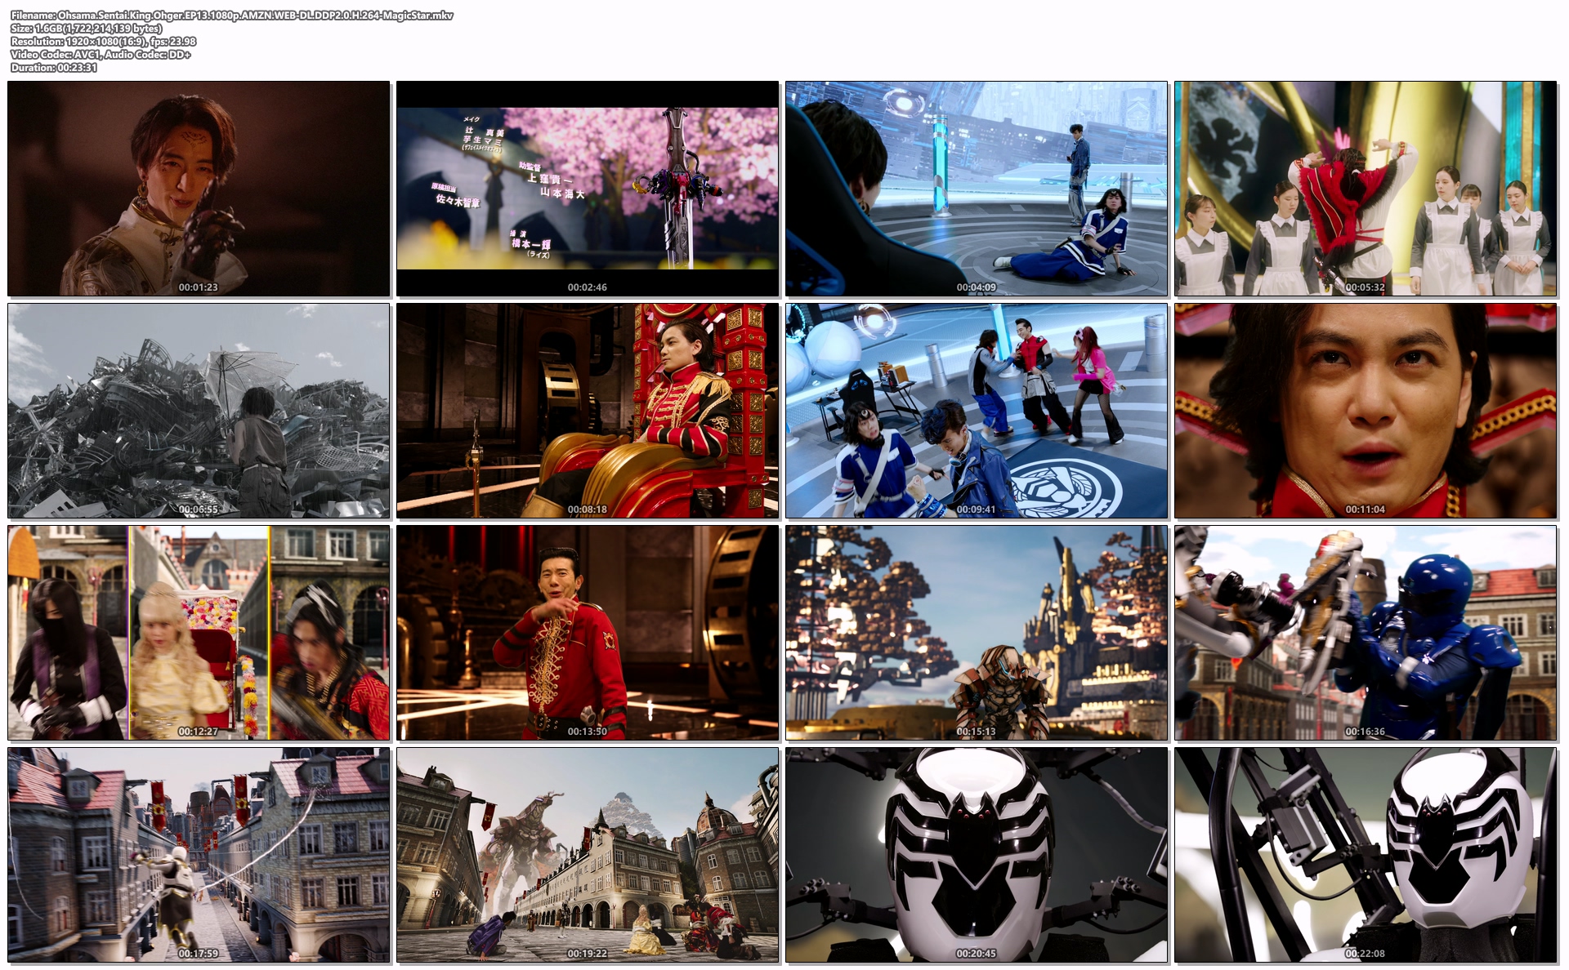Image resolution: width=1569 pixels, height=970 pixels.
Task: Click the final thumbnail timestamped 00:22:08
Action: coord(1366,855)
